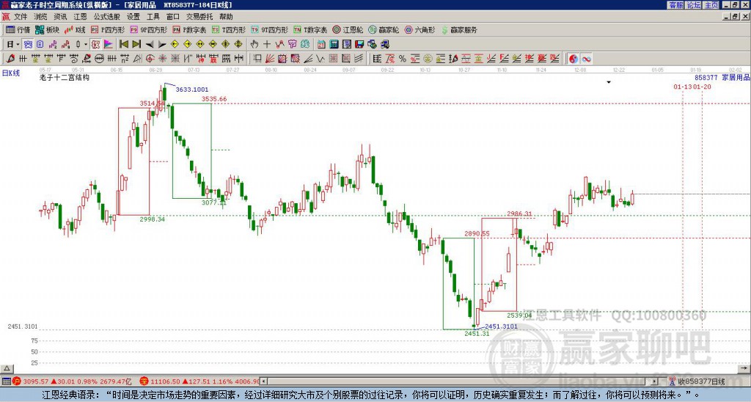Open the 交易委托 menu
The width and height of the screenshot is (751, 402).
click(x=199, y=17)
